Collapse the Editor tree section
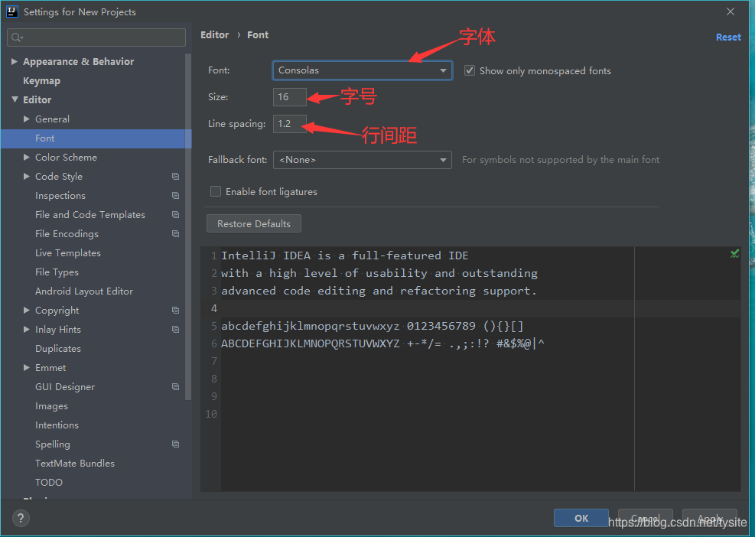The height and width of the screenshot is (537, 755). pyautogui.click(x=15, y=99)
